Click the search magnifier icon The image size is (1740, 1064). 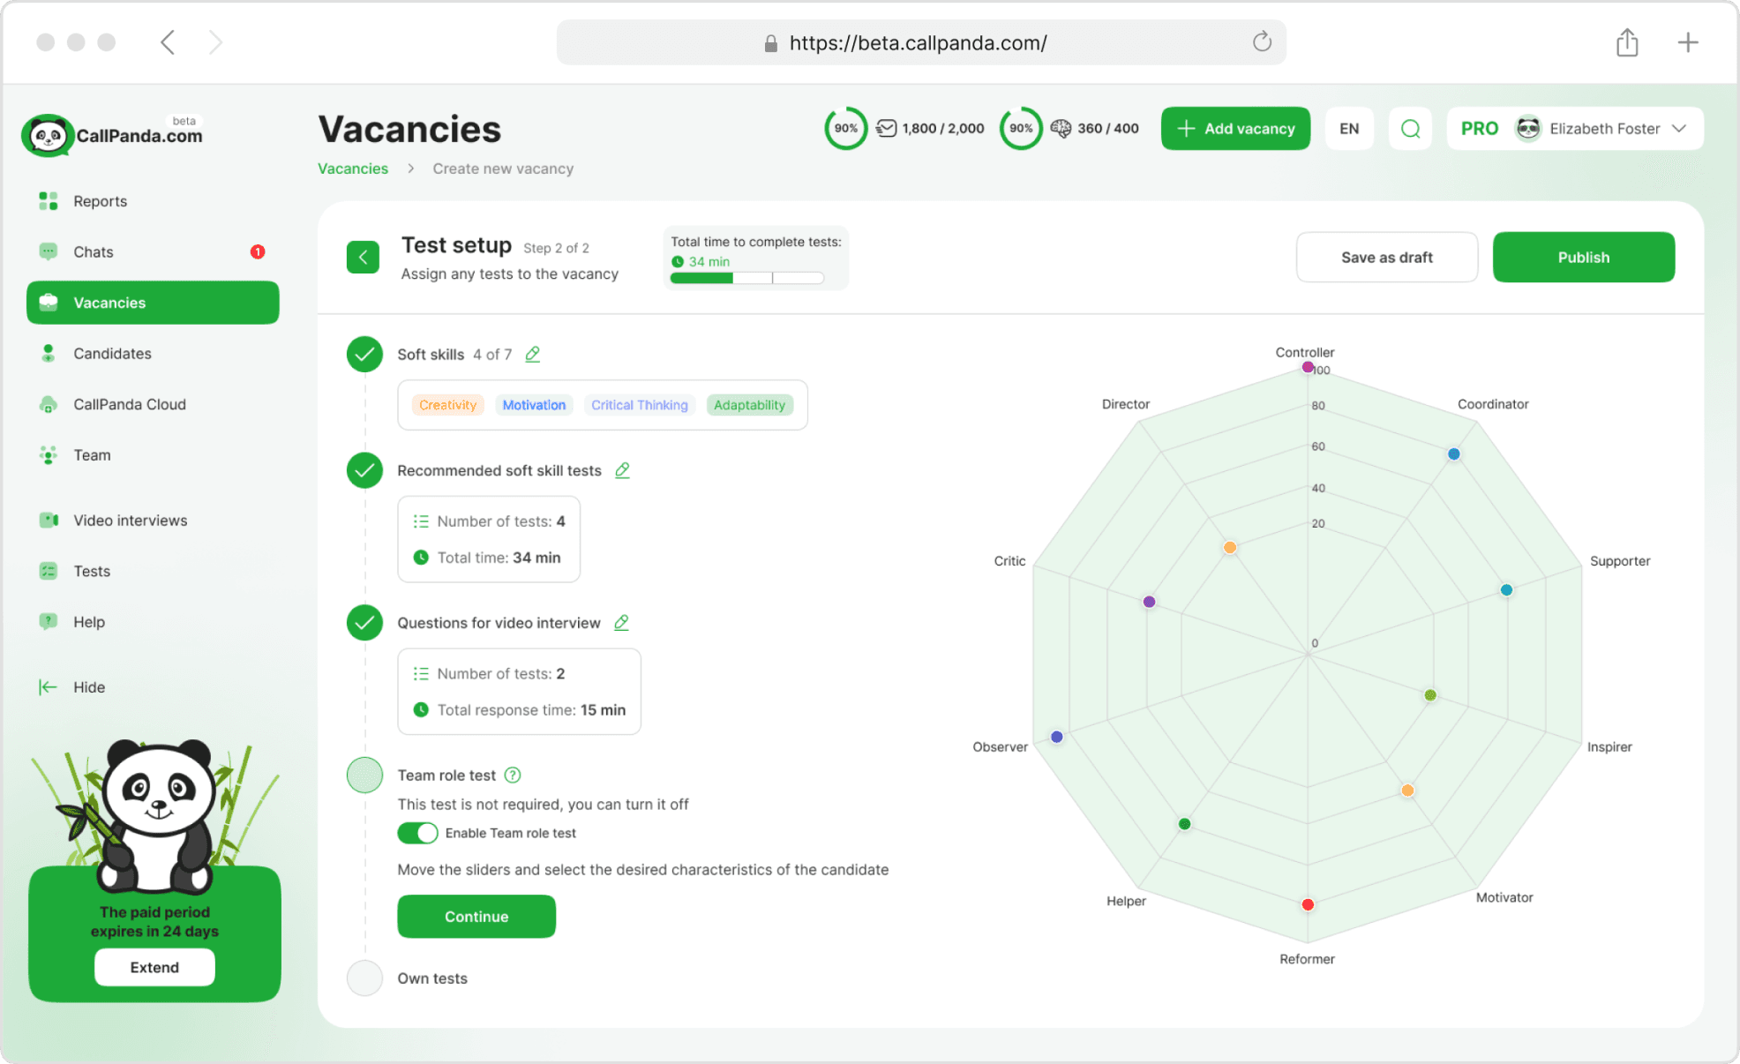click(x=1410, y=129)
